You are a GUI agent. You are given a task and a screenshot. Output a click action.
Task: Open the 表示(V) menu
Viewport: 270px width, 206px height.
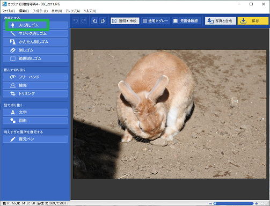tap(57, 11)
